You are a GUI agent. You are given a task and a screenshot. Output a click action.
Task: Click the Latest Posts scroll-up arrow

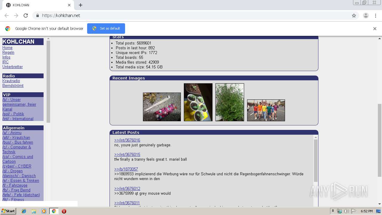[316, 137]
